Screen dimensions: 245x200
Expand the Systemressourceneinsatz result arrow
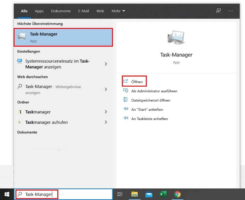[106, 64]
